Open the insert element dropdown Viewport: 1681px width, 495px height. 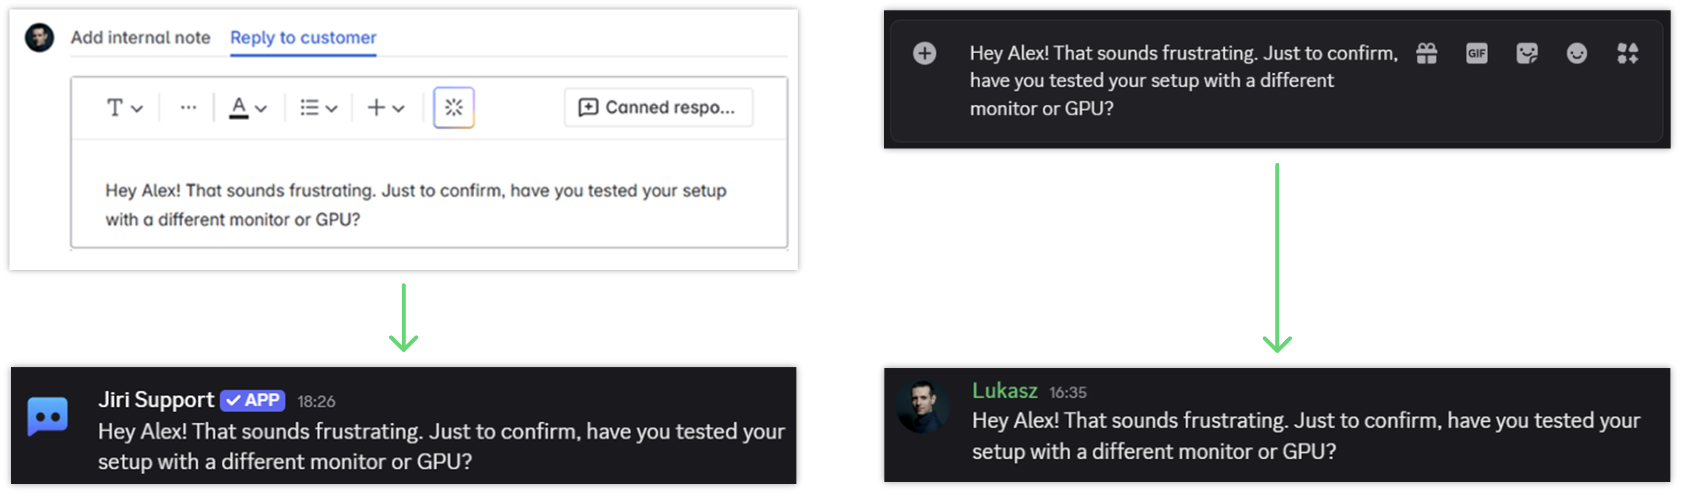(x=384, y=107)
